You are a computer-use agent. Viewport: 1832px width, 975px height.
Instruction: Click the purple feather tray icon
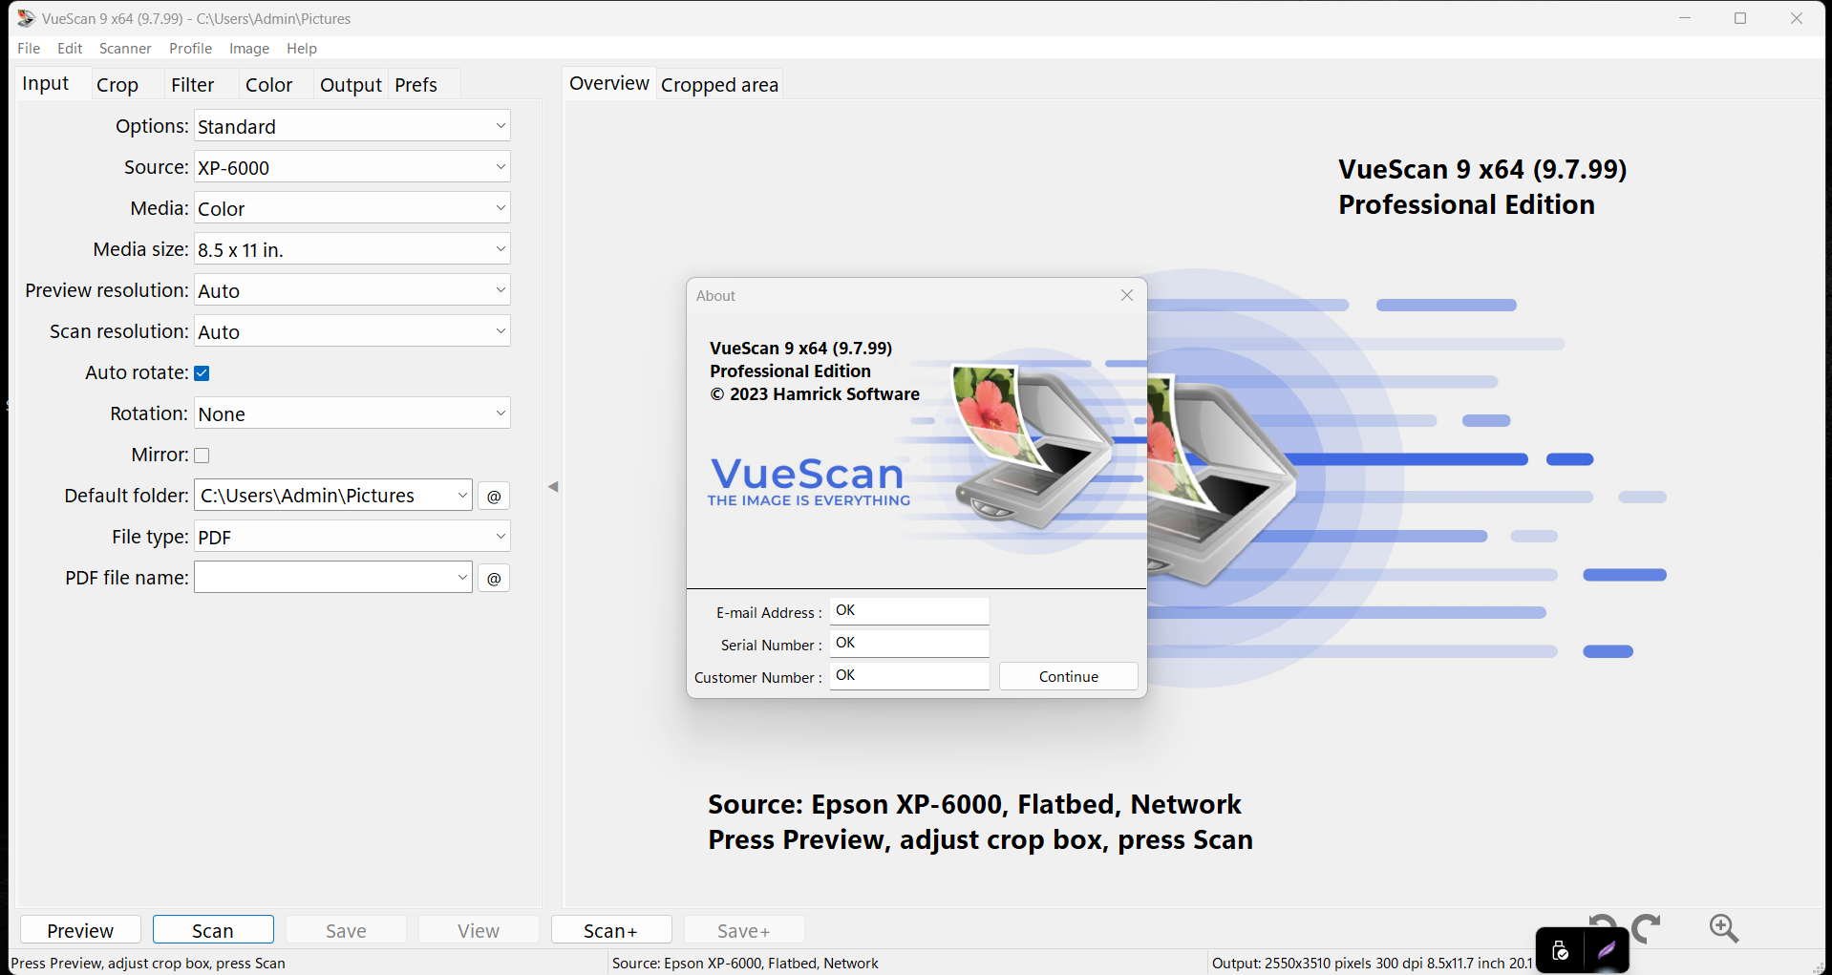[1607, 950]
